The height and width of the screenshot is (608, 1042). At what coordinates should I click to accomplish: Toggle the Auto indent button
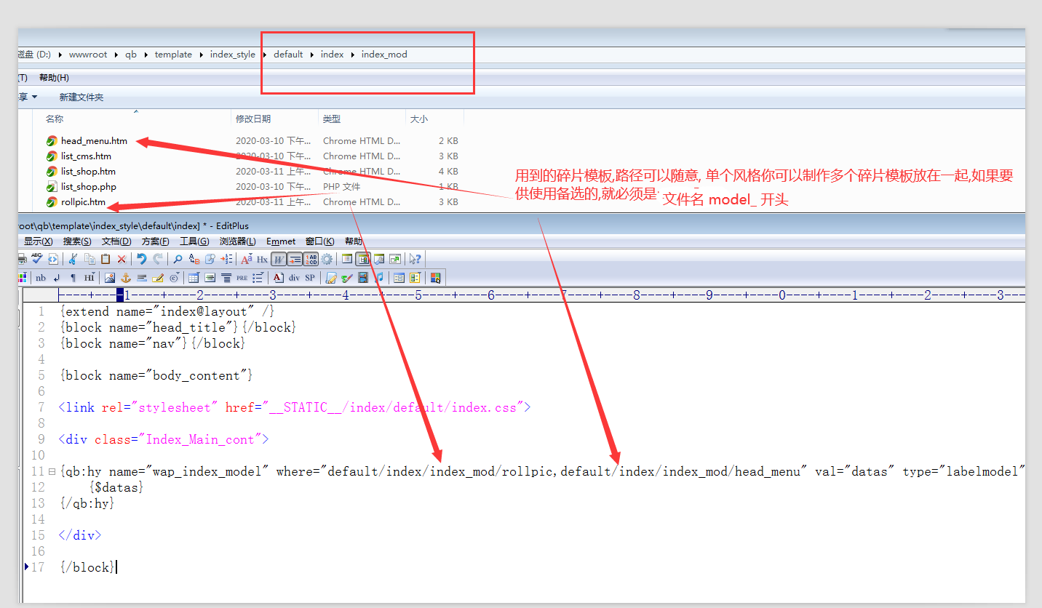coord(295,259)
